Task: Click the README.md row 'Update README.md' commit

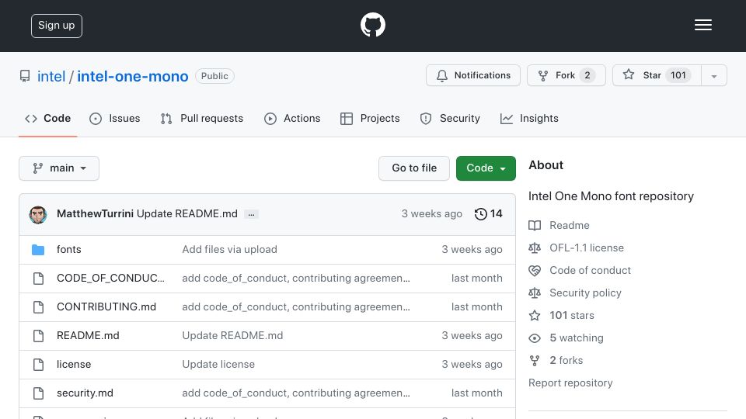Action: (x=232, y=335)
